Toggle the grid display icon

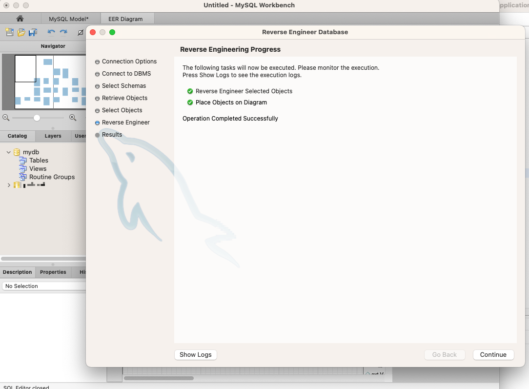point(81,32)
